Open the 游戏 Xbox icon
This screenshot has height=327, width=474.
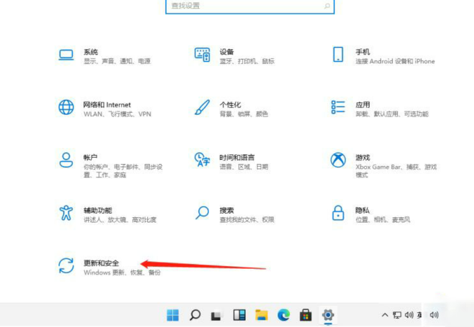[x=338, y=160]
